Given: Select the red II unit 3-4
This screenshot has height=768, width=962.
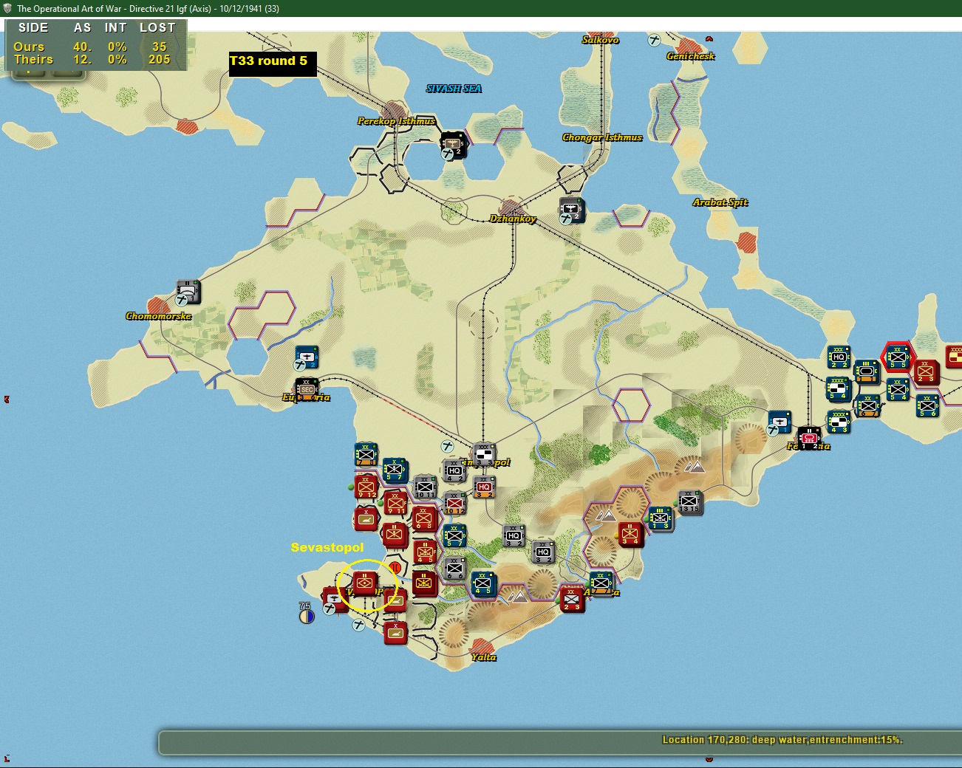Looking at the screenshot, I should pos(630,534).
